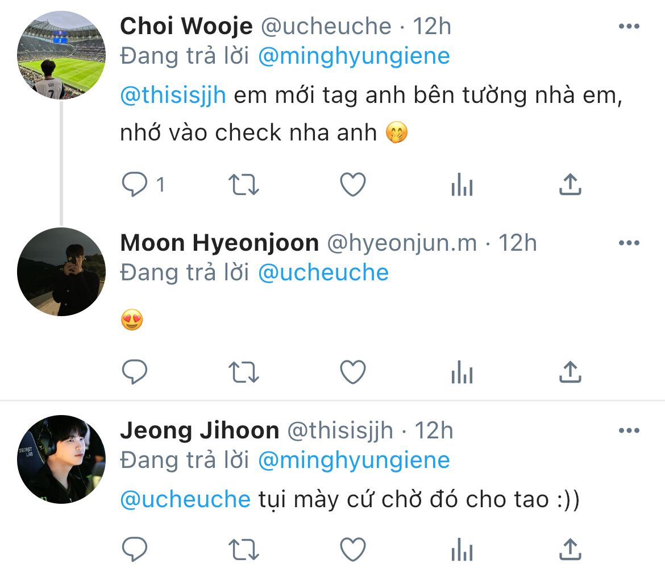The height and width of the screenshot is (572, 665).
Task: Share Moon Hyeonjoon's emoji tweet
Action: coord(570,372)
